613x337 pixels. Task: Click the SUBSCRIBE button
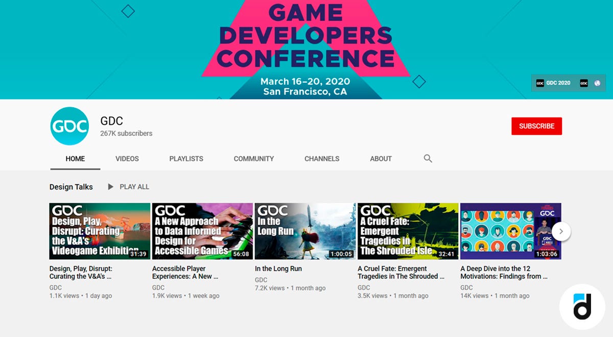tap(536, 126)
